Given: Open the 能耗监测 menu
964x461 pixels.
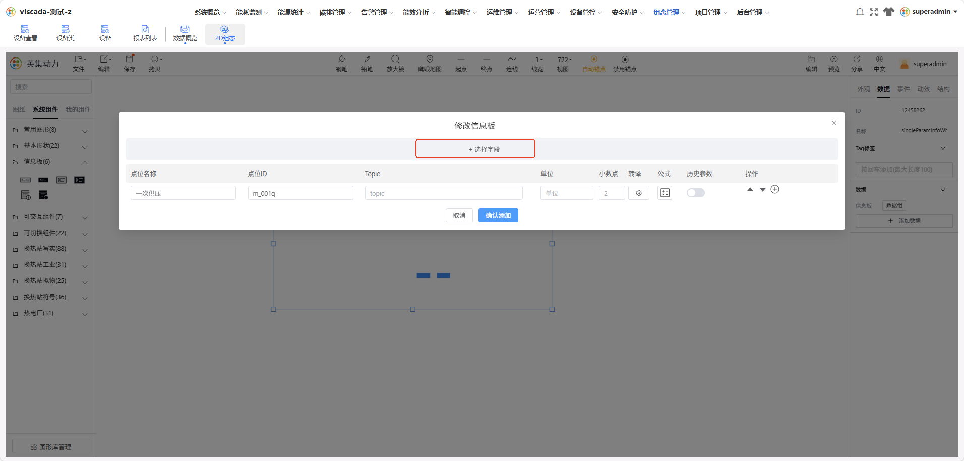Looking at the screenshot, I should 252,12.
